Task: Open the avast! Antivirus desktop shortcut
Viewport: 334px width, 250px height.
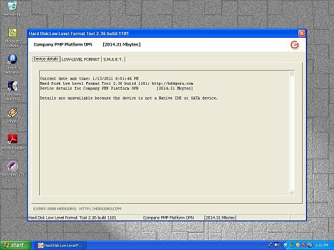Action: point(12,63)
